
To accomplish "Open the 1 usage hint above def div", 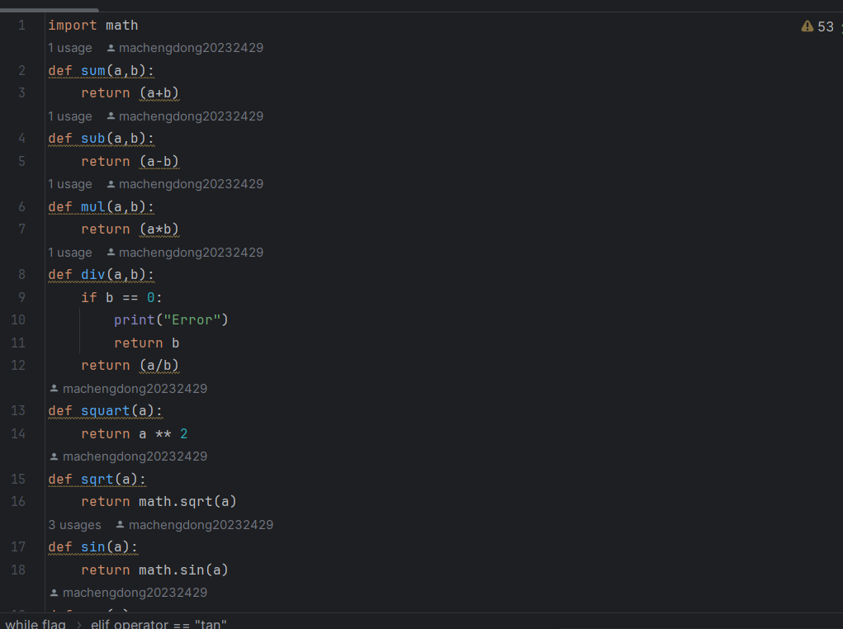I will point(70,253).
